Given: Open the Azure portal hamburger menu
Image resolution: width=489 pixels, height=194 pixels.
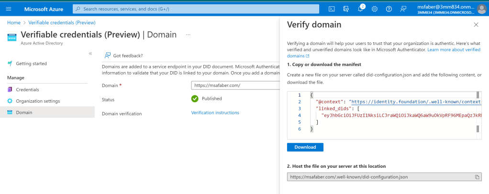Looking at the screenshot, I should pyautogui.click(x=8, y=9).
